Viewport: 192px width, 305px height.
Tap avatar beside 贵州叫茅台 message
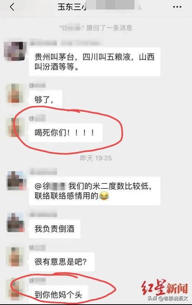point(15,51)
